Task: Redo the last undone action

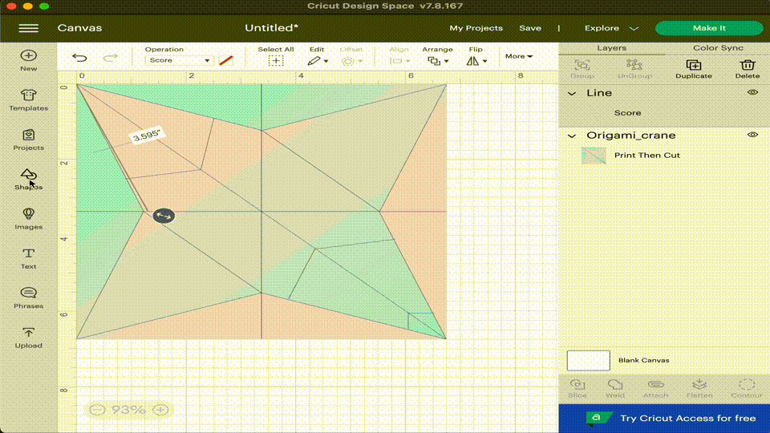Action: tap(111, 58)
